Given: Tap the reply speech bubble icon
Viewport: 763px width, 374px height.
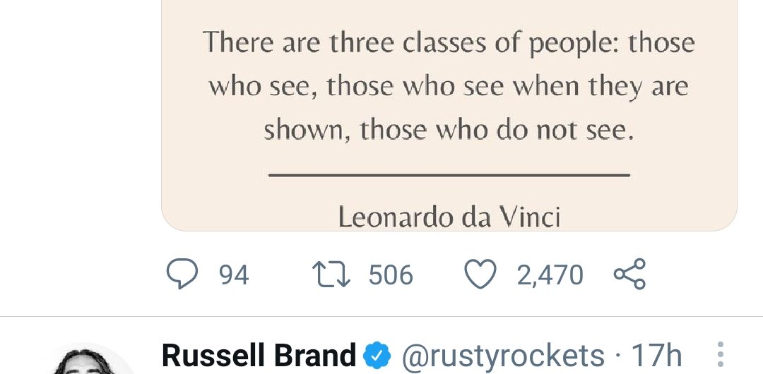Looking at the screenshot, I should (182, 275).
